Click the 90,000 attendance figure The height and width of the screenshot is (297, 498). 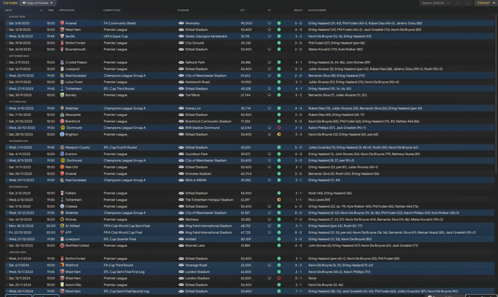[246, 23]
